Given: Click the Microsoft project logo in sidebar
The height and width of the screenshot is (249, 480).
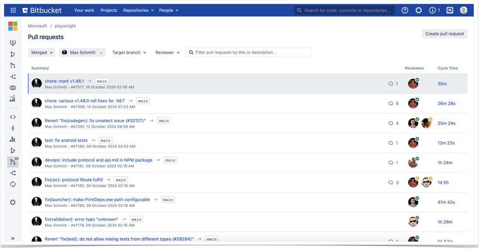Looking at the screenshot, I should (x=13, y=26).
